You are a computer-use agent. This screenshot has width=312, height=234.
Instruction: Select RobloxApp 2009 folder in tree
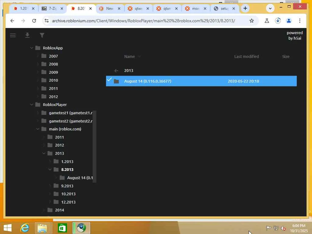[x=53, y=73]
